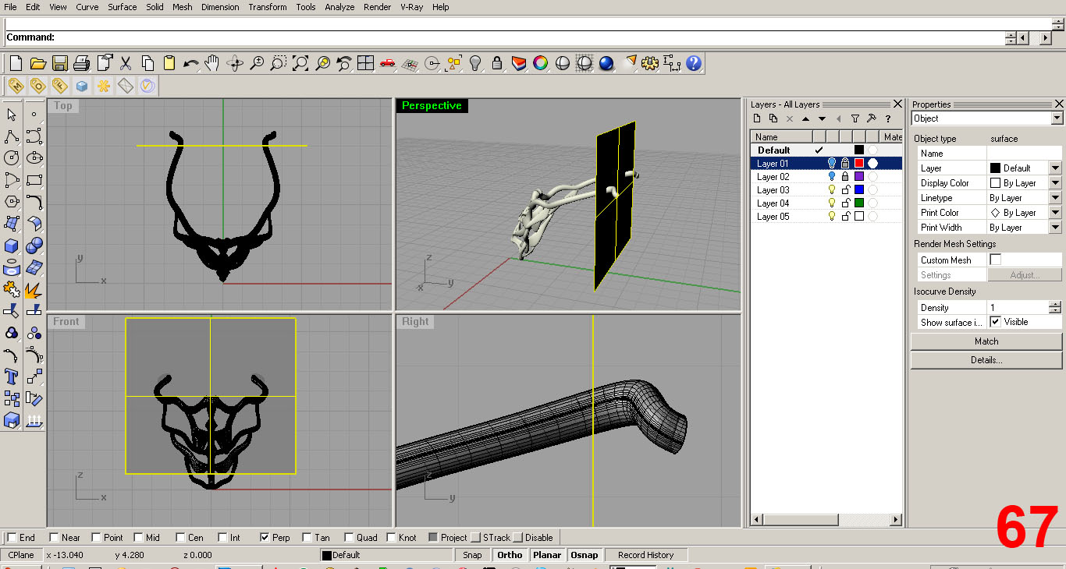Expand the Display Color dropdown

click(1055, 183)
